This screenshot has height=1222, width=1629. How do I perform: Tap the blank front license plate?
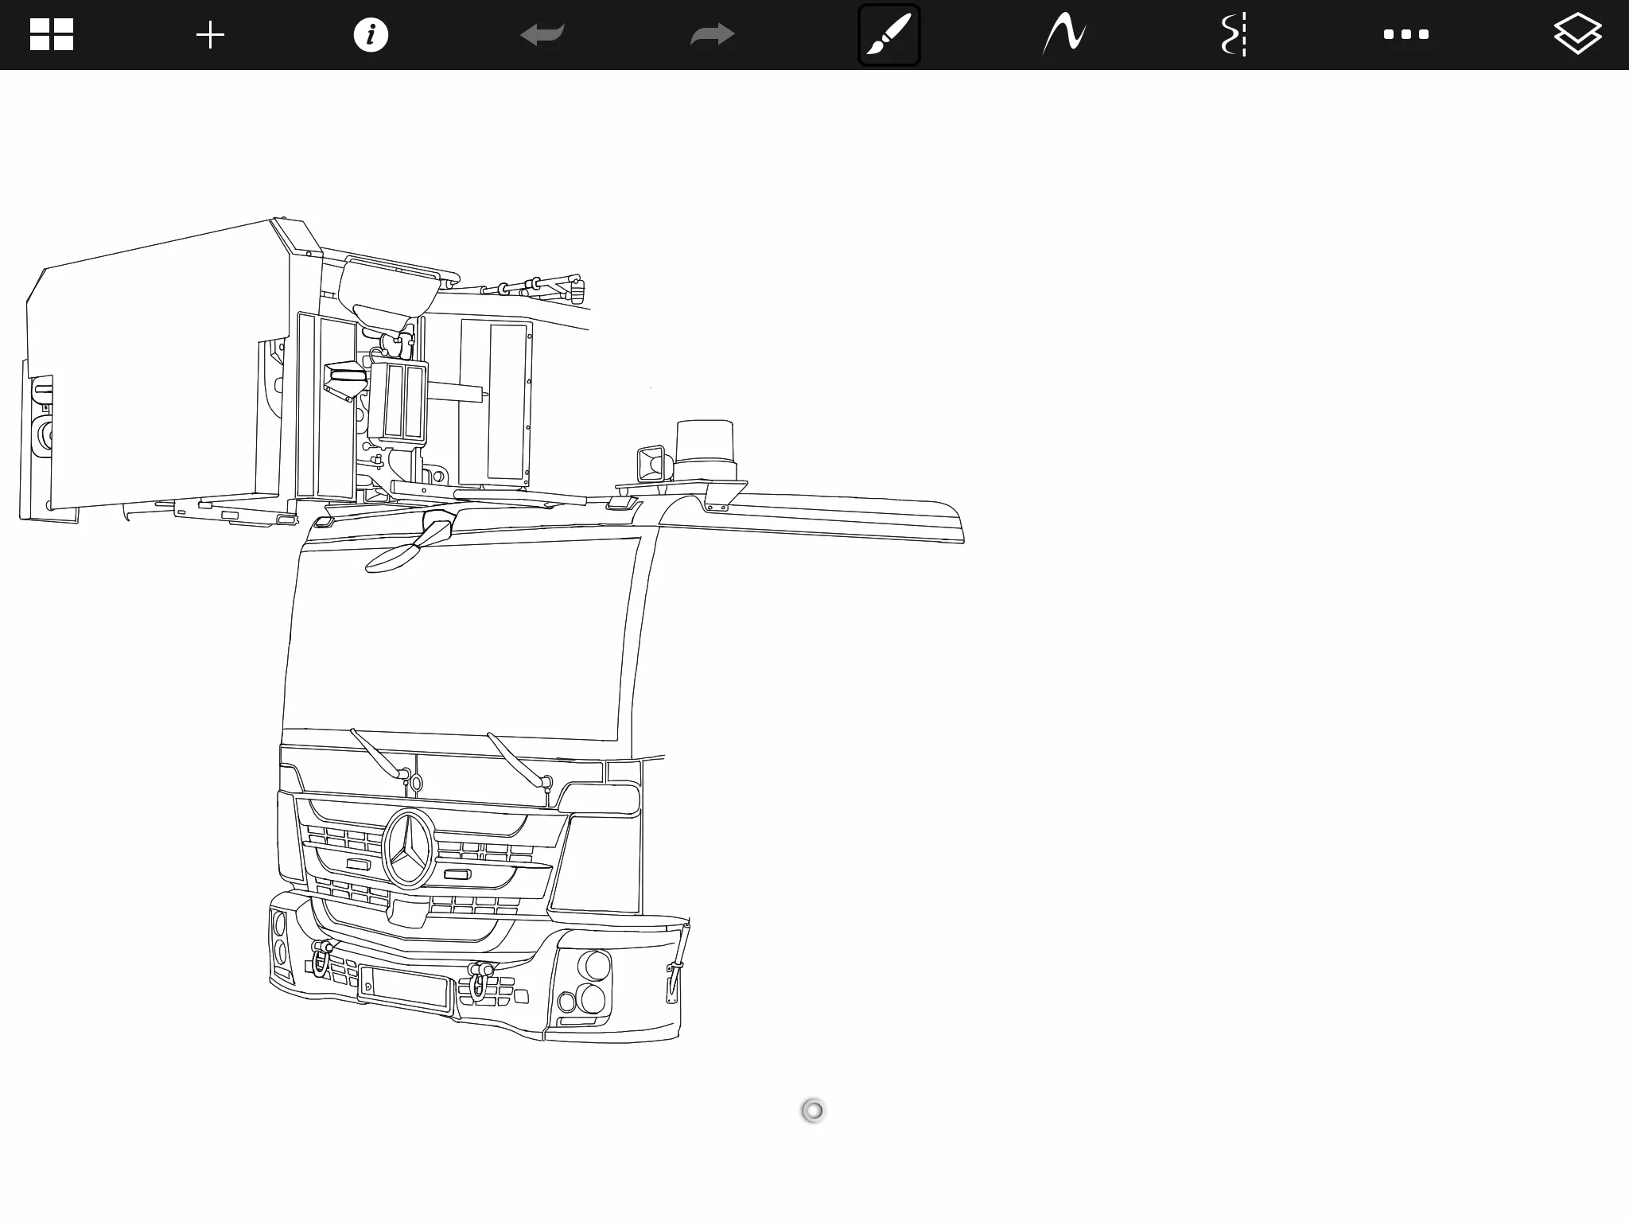(406, 988)
